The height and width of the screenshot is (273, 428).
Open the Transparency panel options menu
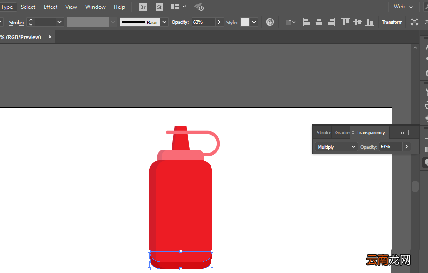(x=414, y=132)
